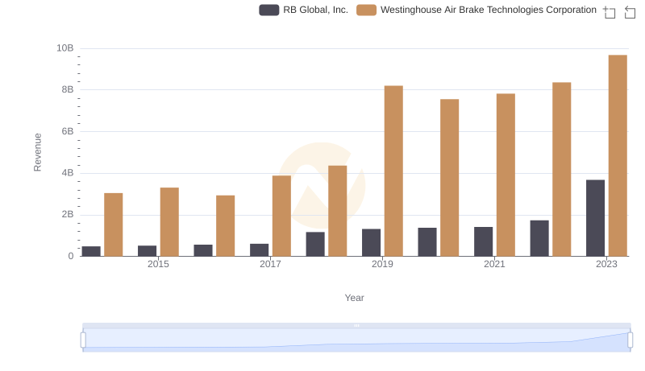Click the data zoom slider top grip
Image resolution: width=645 pixels, height=371 pixels.
coord(356,325)
